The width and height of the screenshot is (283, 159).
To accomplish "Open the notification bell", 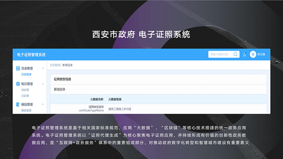I will point(245,54).
